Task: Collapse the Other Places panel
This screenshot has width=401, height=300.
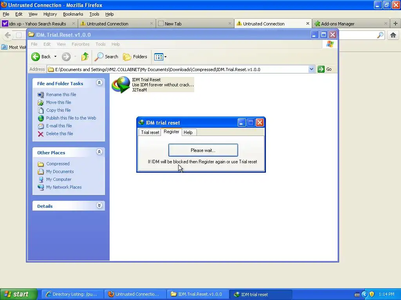Action: pyautogui.click(x=99, y=152)
